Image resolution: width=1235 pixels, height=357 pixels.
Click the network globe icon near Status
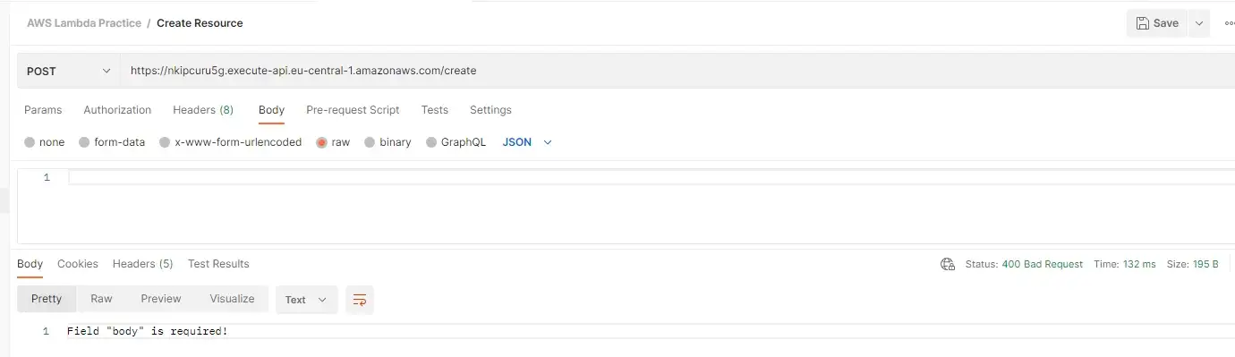tap(948, 264)
